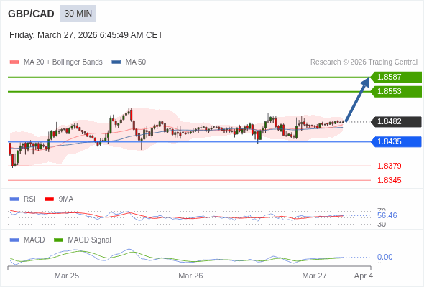Click the Mar 27 axis date label
The image size is (424, 287).
tap(315, 276)
